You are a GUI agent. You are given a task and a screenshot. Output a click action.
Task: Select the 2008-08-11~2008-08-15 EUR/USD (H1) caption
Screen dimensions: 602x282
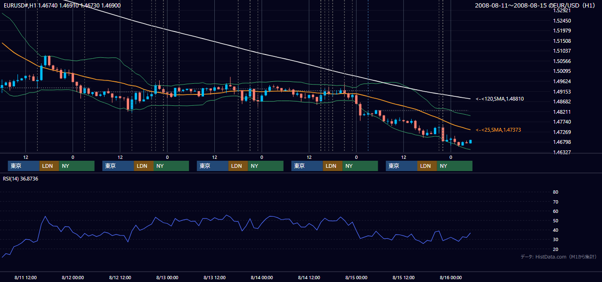click(536, 5)
